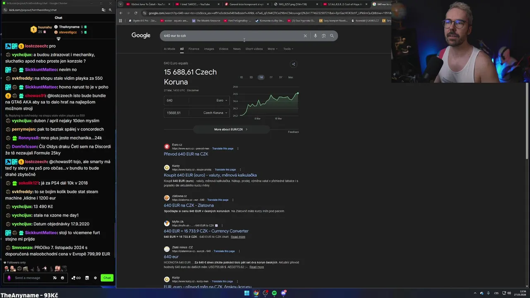
Task: Submit search with the magnifier icon
Action: pos(332,36)
